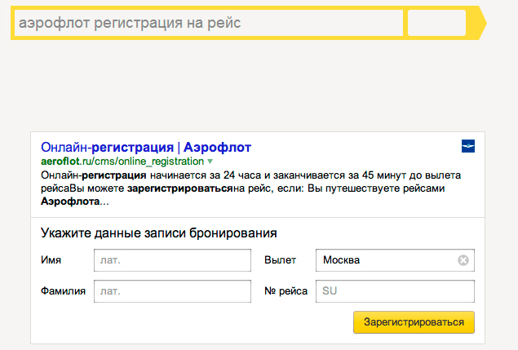This screenshot has height=350, width=518.
Task: Expand the green arrow after the aeroflot.ru URL
Action: 210,162
